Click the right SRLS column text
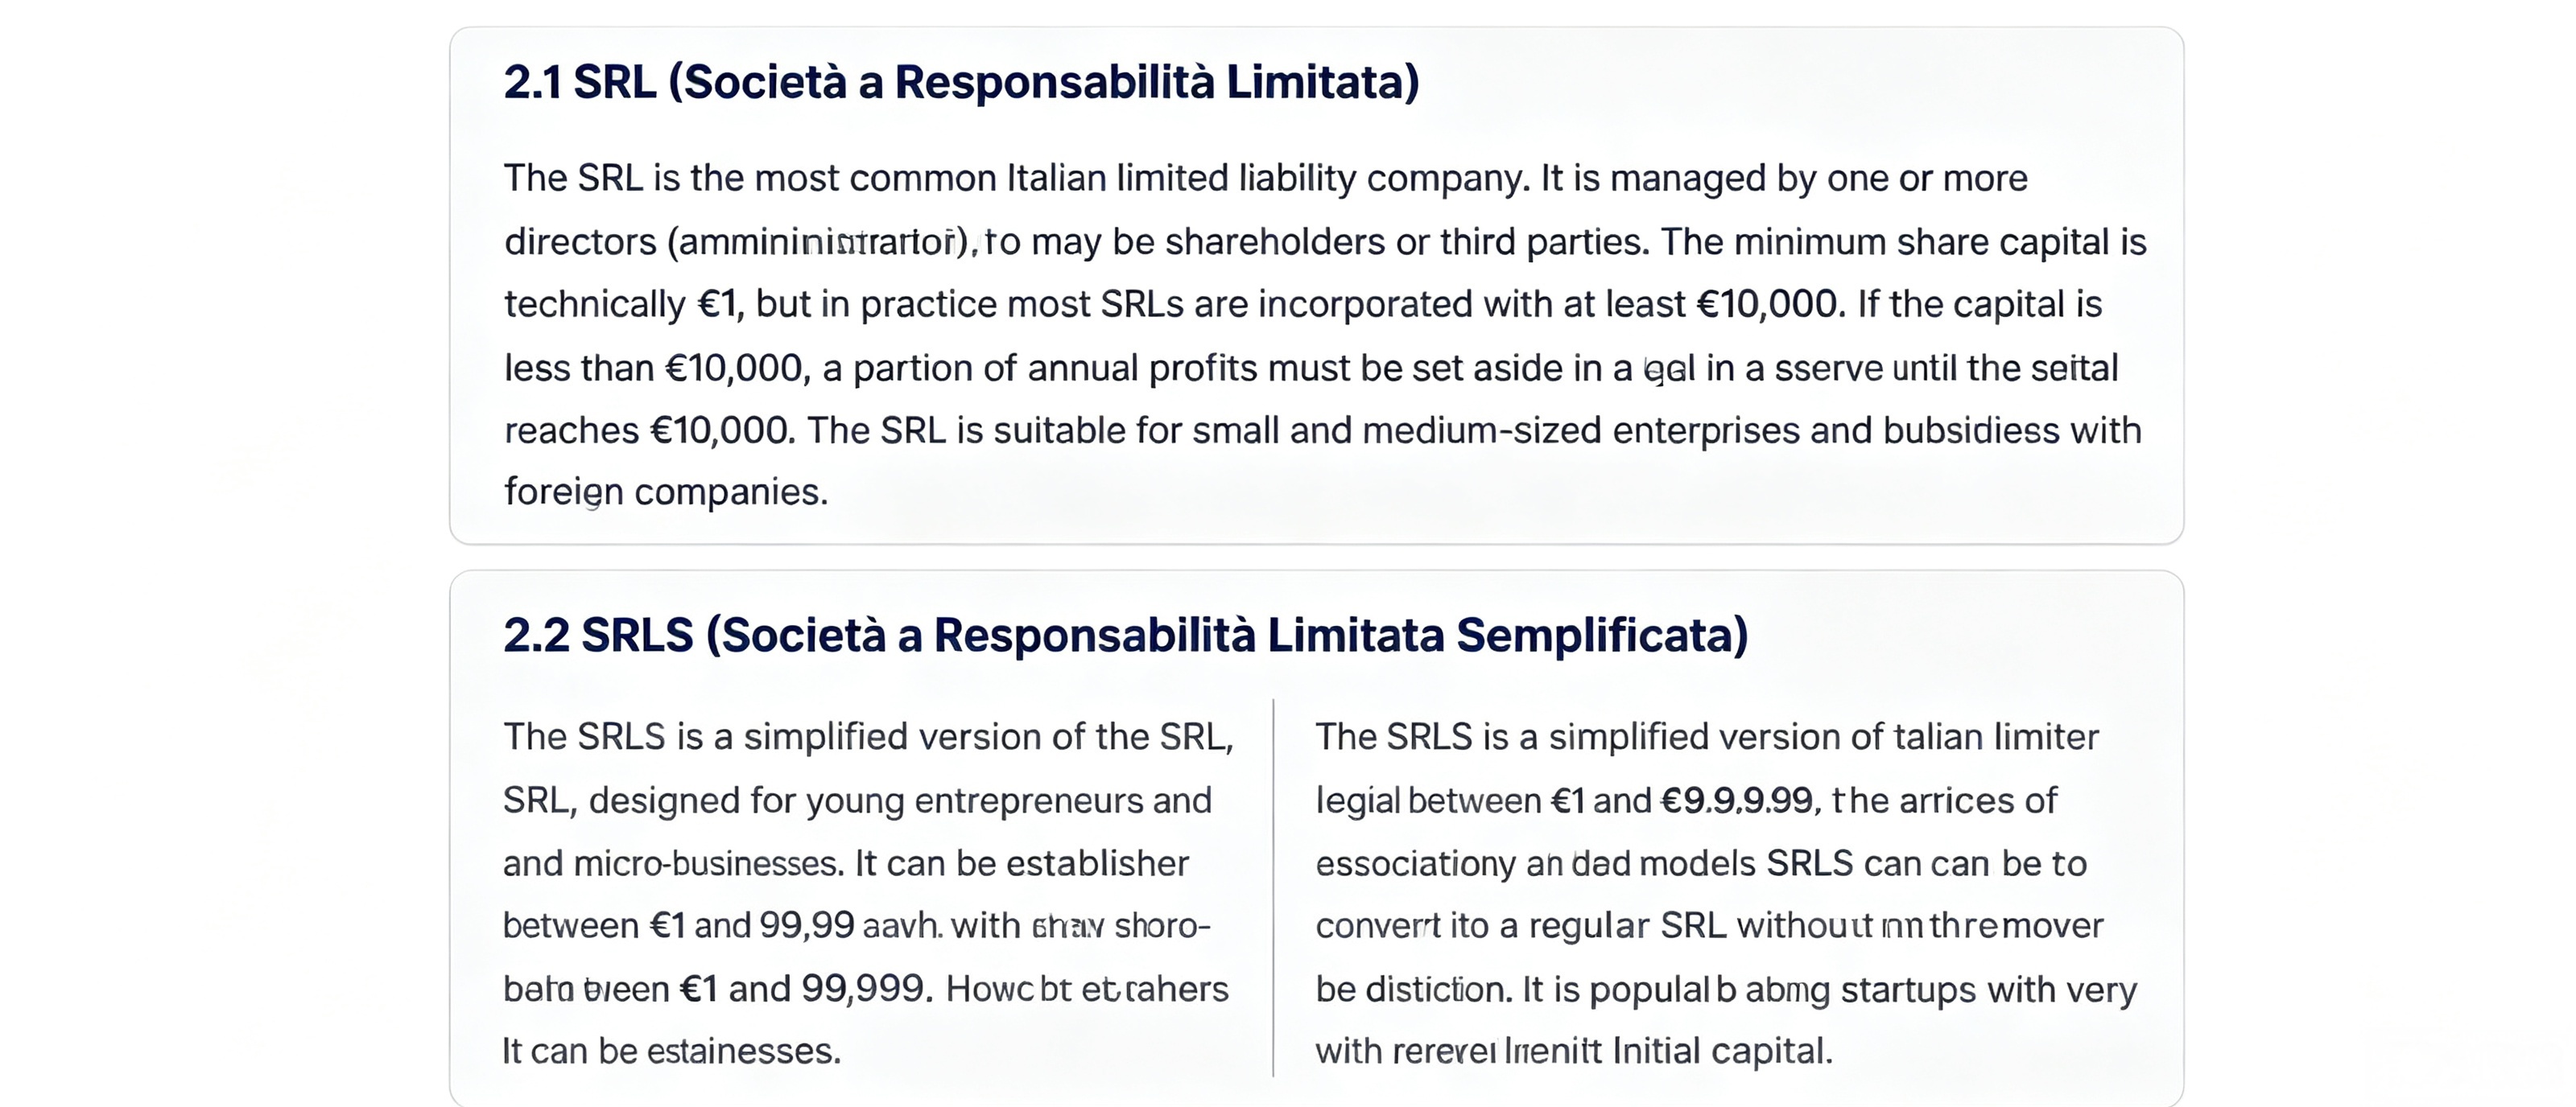Screen dimensions: 2576x1107 [x=1726, y=893]
